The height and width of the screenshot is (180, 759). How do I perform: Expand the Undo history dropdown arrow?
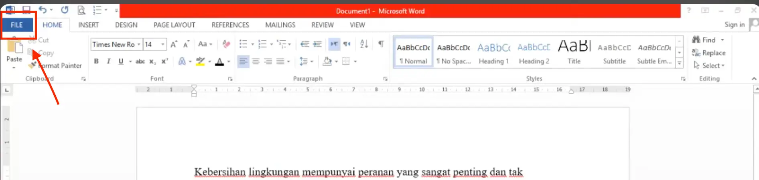click(x=51, y=10)
